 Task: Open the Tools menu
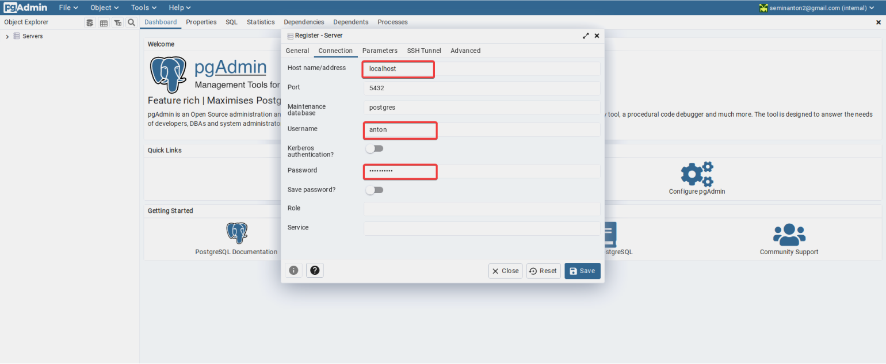[144, 7]
